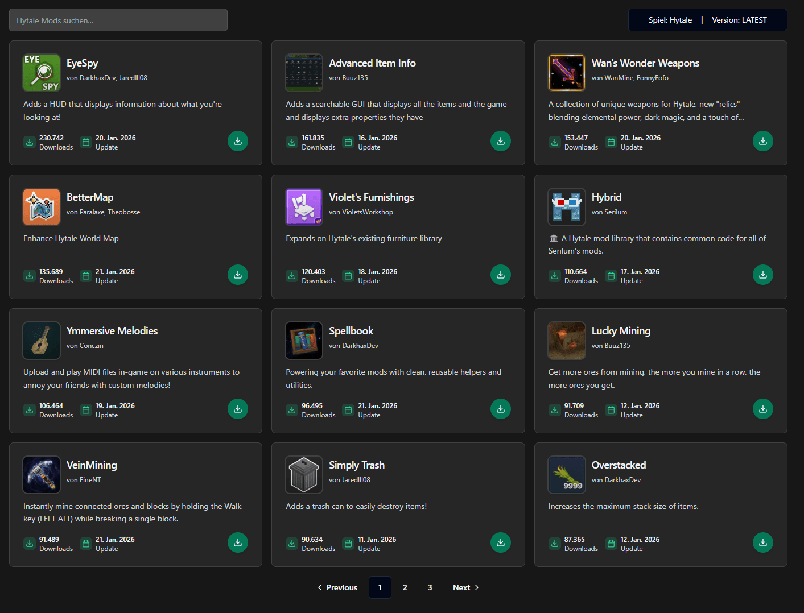Download Wan's Wonder Weapons mod
The image size is (804, 613).
(762, 141)
